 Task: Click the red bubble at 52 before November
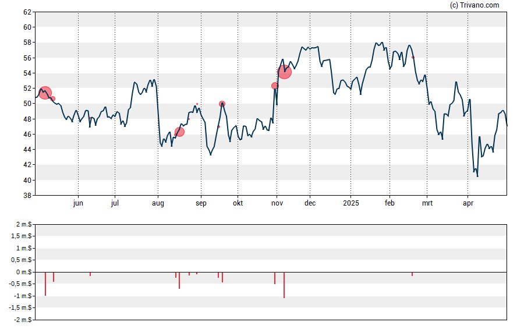pos(275,86)
